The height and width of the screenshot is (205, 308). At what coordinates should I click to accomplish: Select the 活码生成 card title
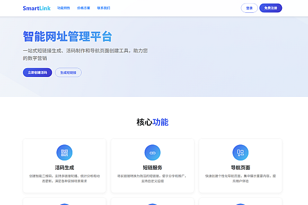click(x=64, y=167)
